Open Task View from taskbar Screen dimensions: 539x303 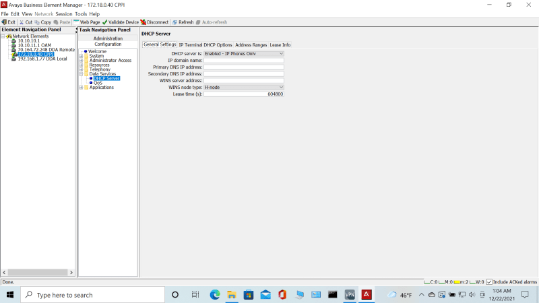195,295
